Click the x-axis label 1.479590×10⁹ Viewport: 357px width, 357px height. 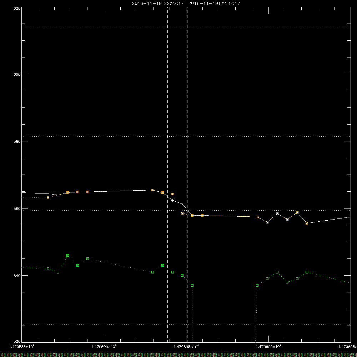tap(104, 347)
